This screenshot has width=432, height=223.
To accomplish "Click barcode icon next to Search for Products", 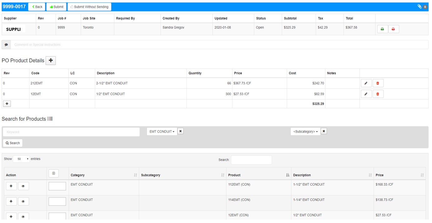I will [x=50, y=119].
